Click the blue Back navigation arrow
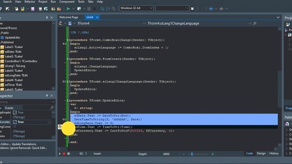Viewport: 292px width, 164px height. (211, 9)
